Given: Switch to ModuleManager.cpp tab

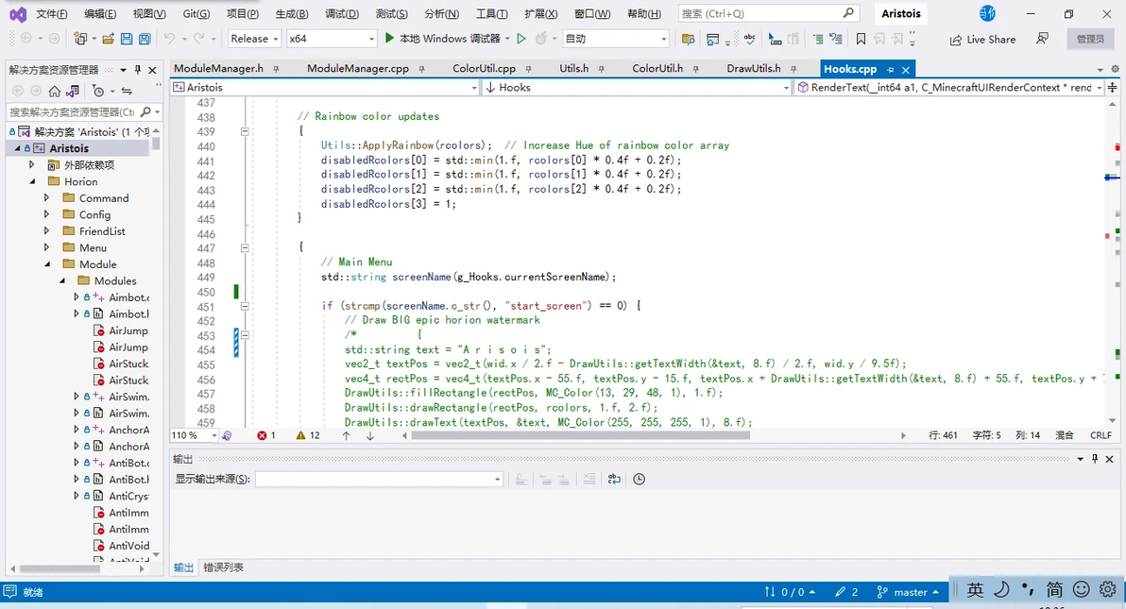Looking at the screenshot, I should click(358, 68).
